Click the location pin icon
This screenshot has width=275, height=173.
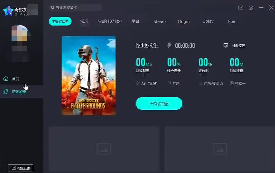tap(169, 83)
